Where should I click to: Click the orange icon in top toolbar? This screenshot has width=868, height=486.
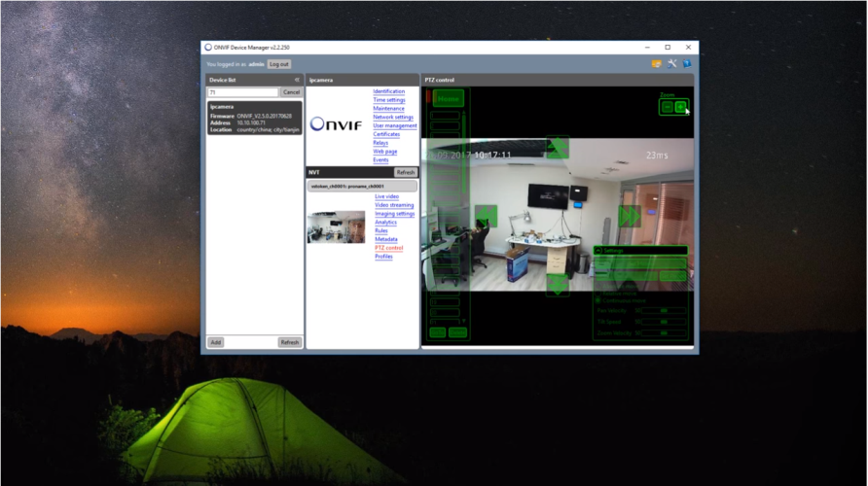[x=657, y=64]
